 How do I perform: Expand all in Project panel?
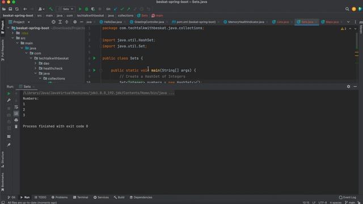(x=60, y=22)
